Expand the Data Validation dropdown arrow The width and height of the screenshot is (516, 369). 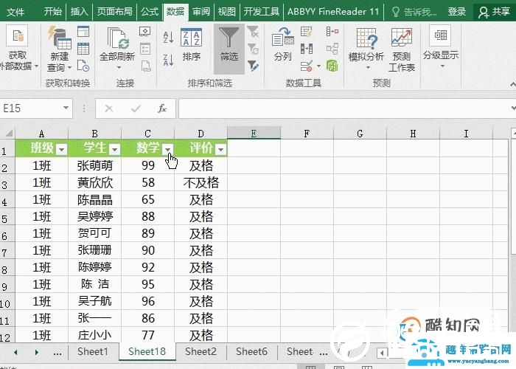tap(318, 66)
